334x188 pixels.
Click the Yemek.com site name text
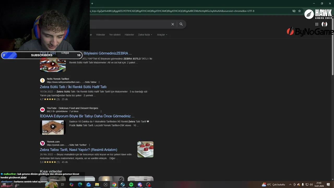point(53,142)
